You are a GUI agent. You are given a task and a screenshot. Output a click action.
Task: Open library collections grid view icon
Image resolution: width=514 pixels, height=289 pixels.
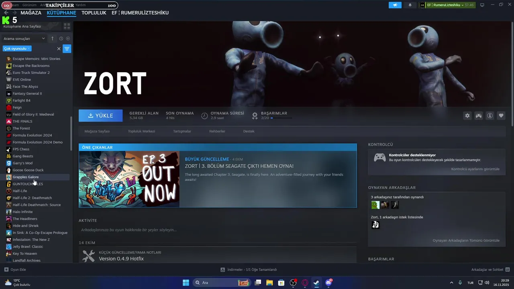(x=67, y=26)
